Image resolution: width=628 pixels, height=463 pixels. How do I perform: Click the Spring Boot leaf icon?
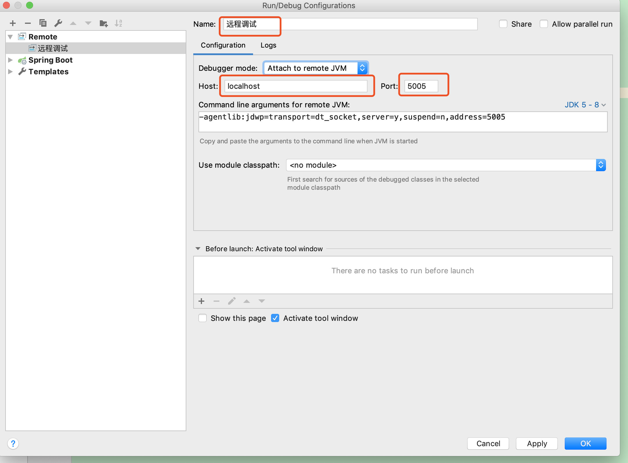coord(22,60)
